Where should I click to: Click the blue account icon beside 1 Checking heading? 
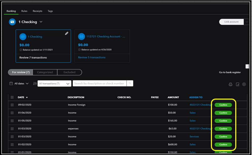click(x=12, y=22)
